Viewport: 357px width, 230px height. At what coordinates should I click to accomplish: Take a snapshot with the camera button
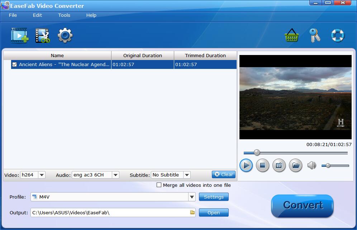click(x=279, y=165)
